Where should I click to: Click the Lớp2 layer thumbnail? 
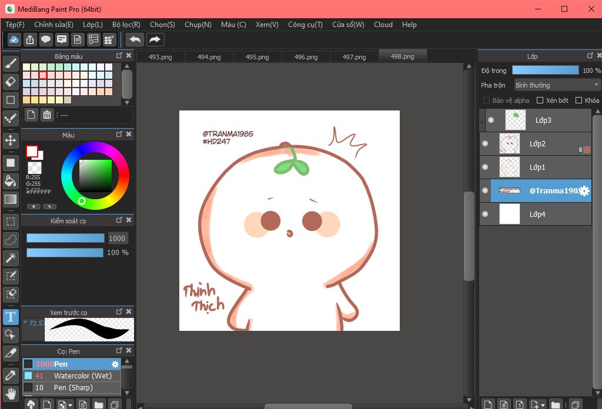(x=510, y=143)
